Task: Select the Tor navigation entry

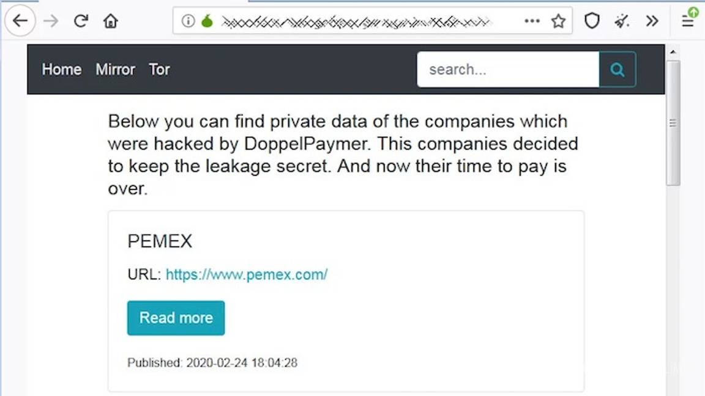Action: pyautogui.click(x=159, y=69)
